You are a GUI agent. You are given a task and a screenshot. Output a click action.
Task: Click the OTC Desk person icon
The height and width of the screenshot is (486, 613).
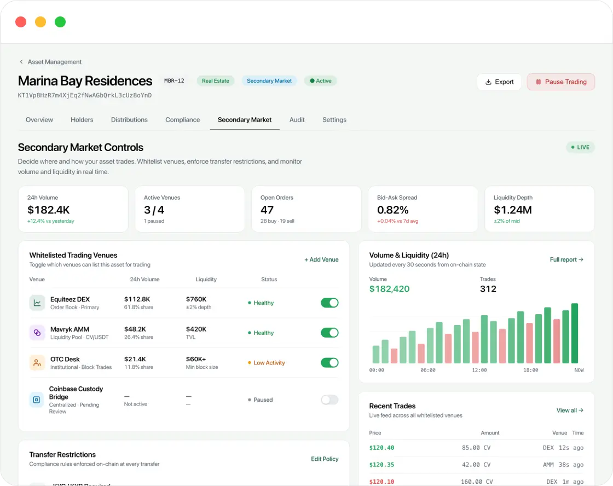coord(37,363)
